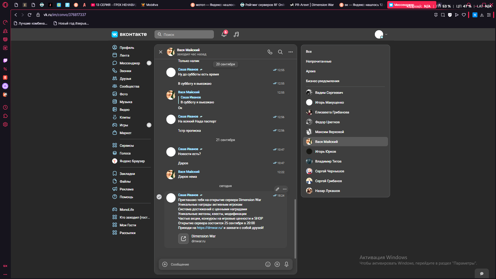Screen dimensions: 496x279
Task: Open browser downloads icon
Action: [482, 15]
